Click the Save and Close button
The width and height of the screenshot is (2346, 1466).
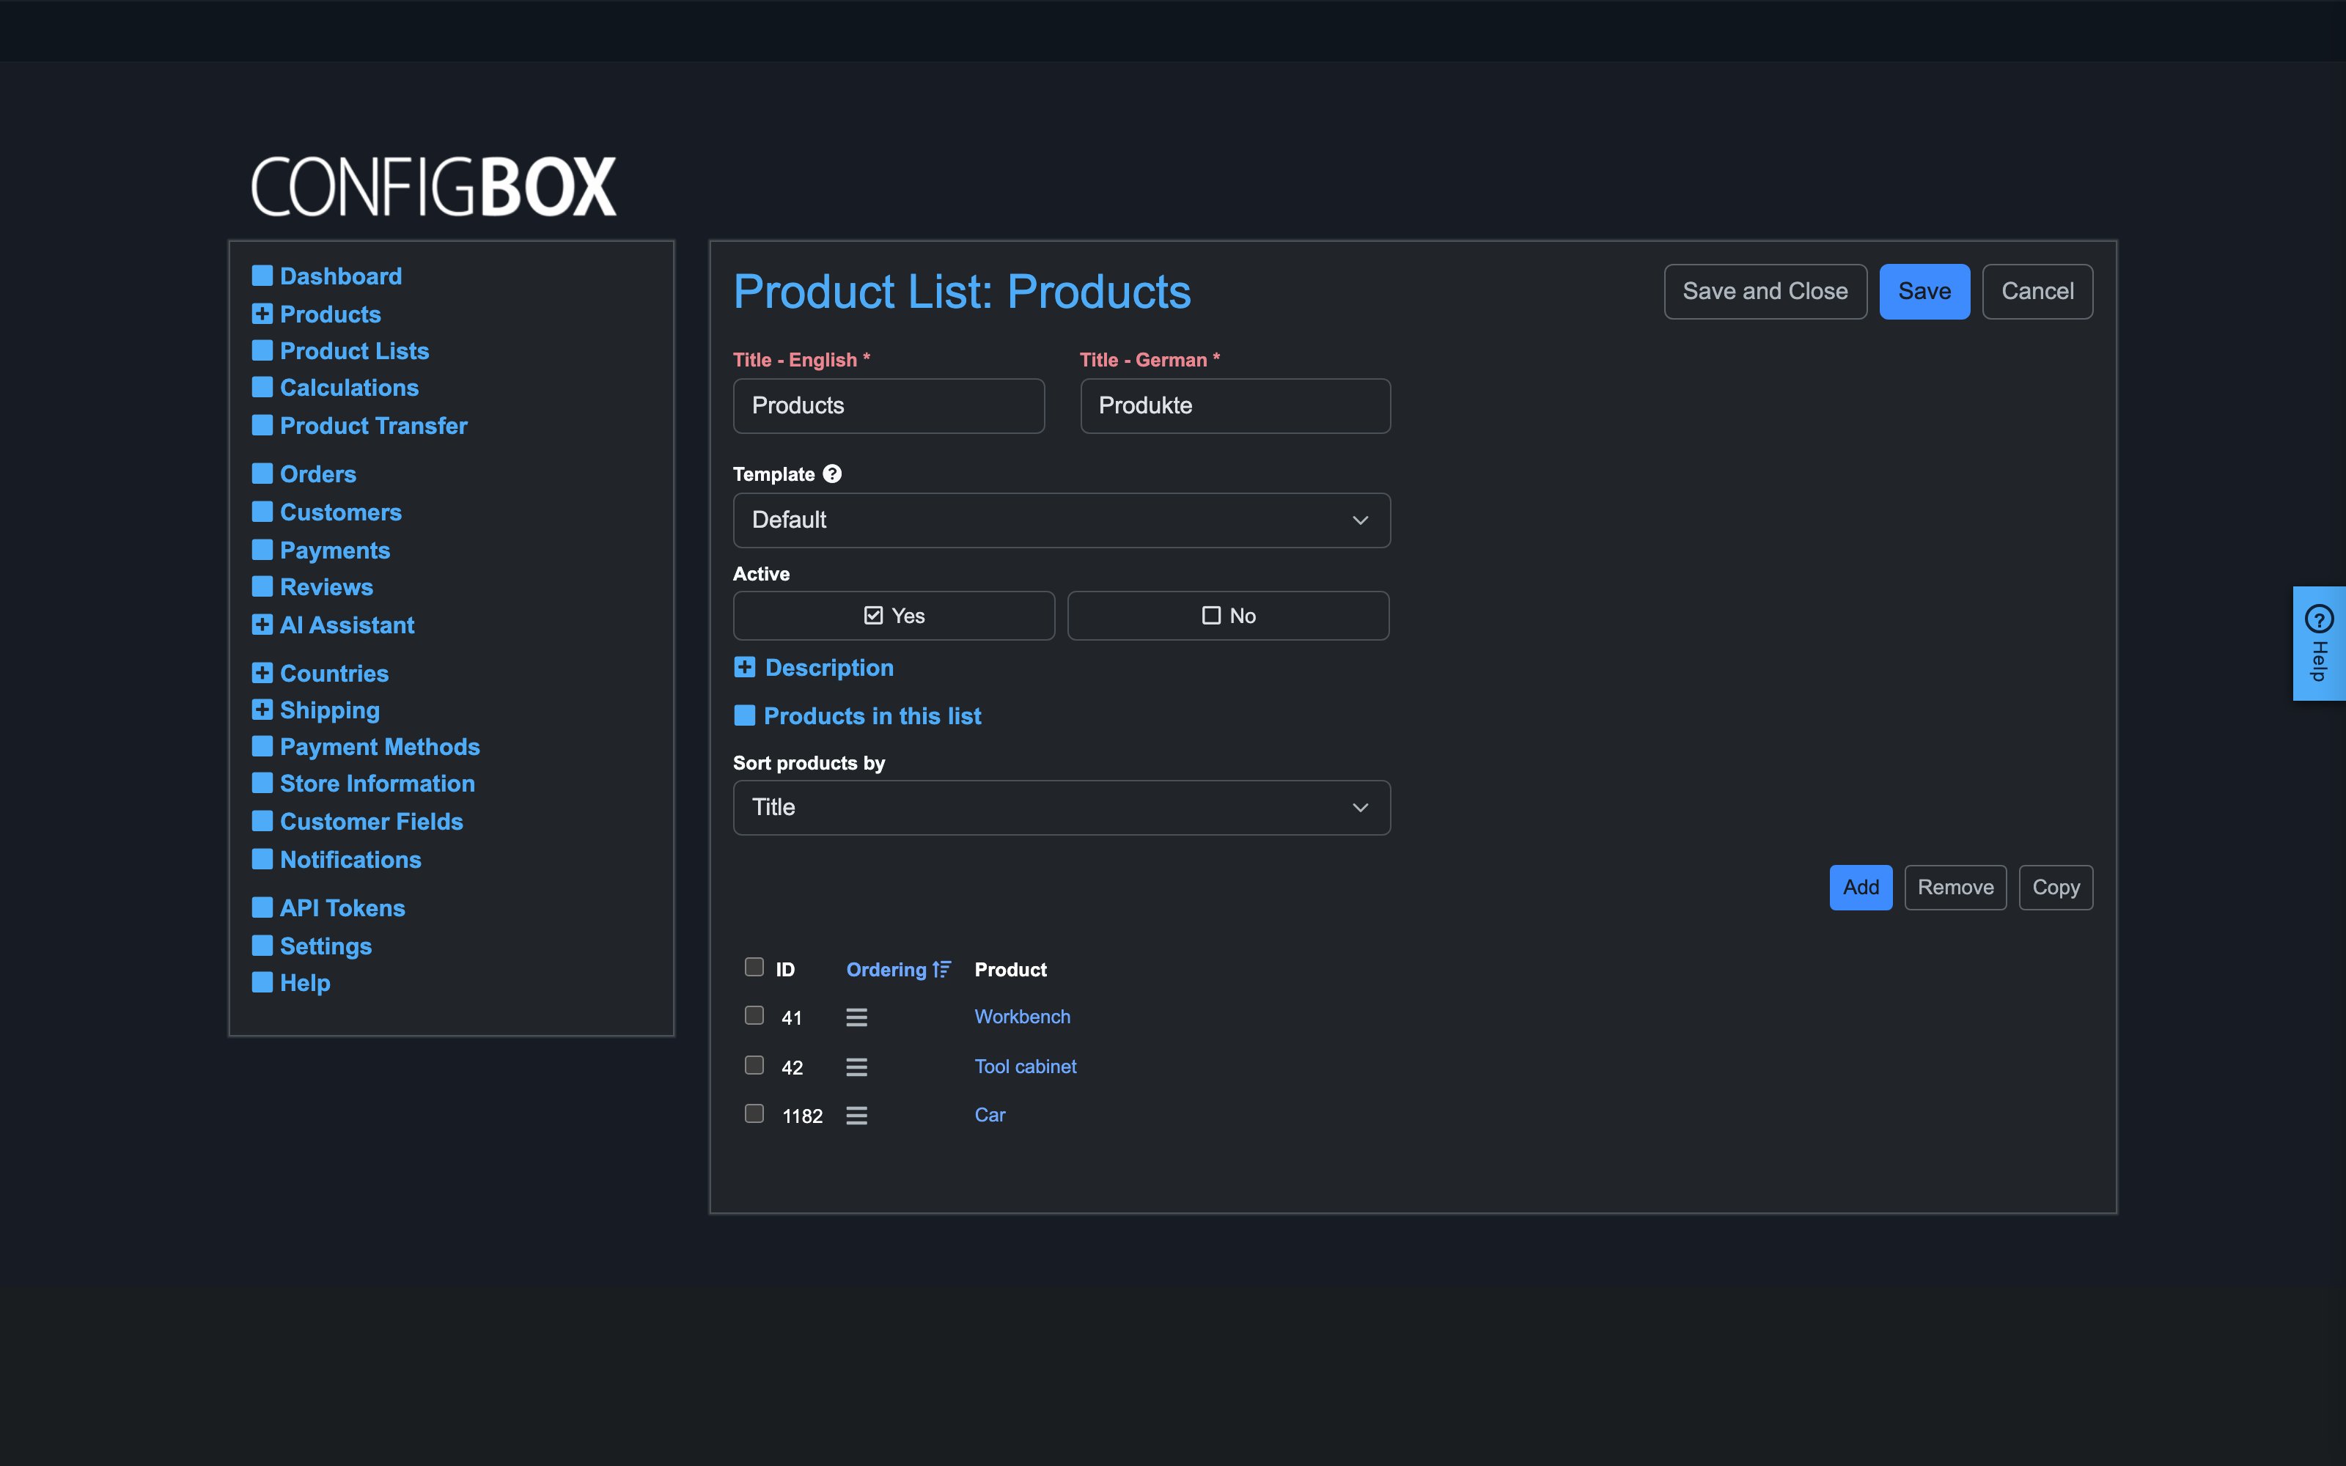coord(1765,291)
